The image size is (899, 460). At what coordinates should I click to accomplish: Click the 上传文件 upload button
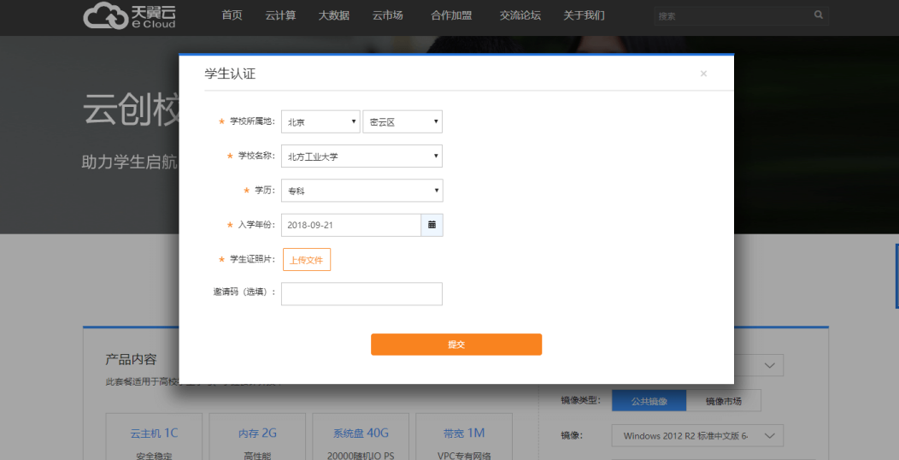pos(306,260)
